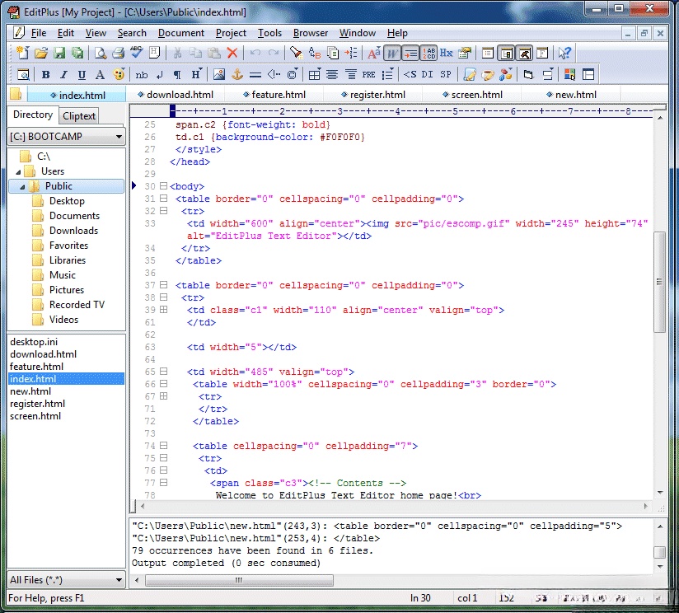Open the Browser menu

click(311, 33)
